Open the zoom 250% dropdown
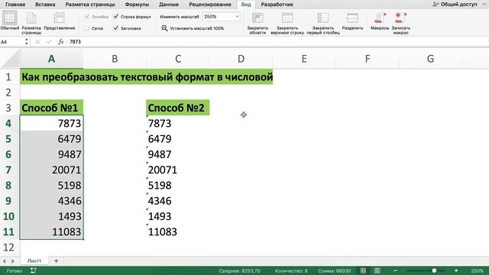This screenshot has height=275, width=489. coord(237,17)
